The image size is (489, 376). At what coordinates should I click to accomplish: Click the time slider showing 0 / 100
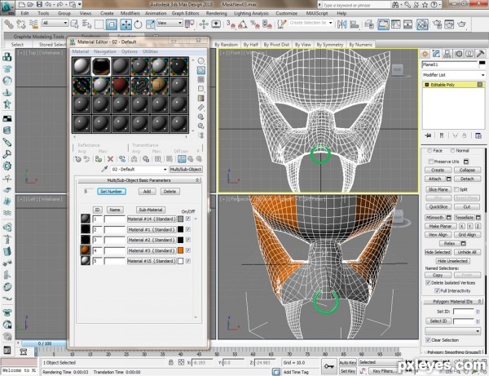45,343
